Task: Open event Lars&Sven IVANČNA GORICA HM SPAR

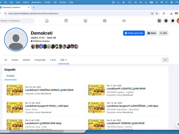Action: [49, 90]
